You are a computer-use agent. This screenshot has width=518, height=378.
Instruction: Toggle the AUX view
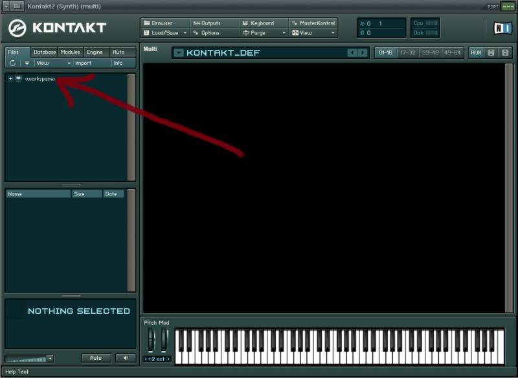[476, 53]
